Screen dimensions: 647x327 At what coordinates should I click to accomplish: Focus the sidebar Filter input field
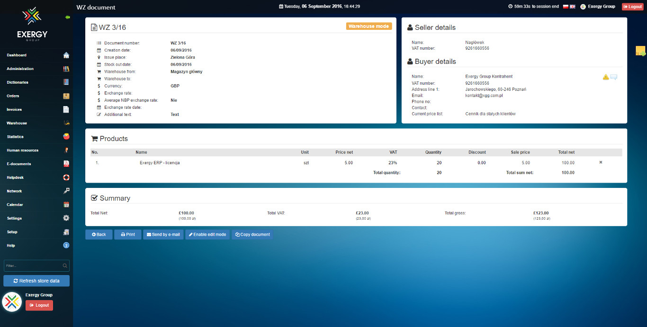click(x=36, y=265)
